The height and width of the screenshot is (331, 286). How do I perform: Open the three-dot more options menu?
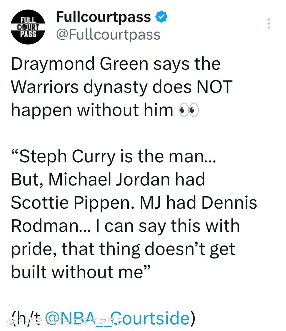tap(269, 24)
